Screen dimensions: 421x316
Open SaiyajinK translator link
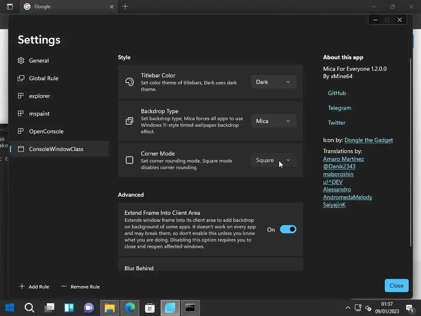click(x=334, y=205)
